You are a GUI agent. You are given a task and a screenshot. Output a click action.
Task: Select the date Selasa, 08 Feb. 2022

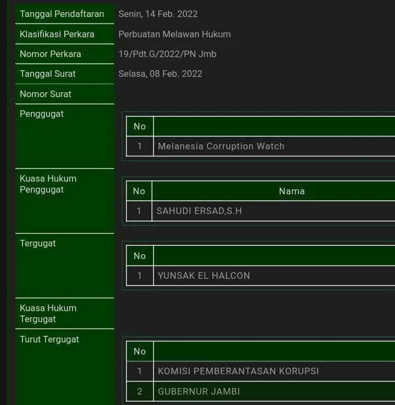point(160,74)
